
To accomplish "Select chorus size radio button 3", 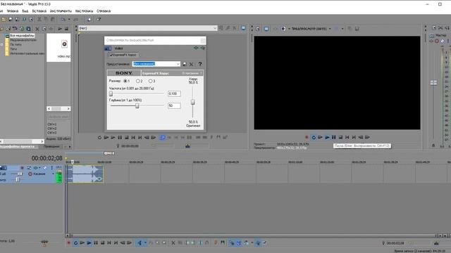I will click(x=150, y=82).
